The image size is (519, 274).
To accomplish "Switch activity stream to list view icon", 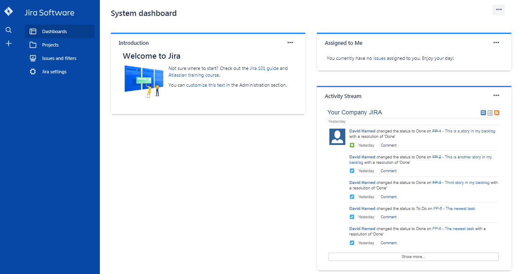I will (x=490, y=113).
